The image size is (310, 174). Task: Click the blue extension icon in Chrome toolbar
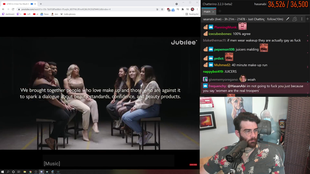pos(173,10)
